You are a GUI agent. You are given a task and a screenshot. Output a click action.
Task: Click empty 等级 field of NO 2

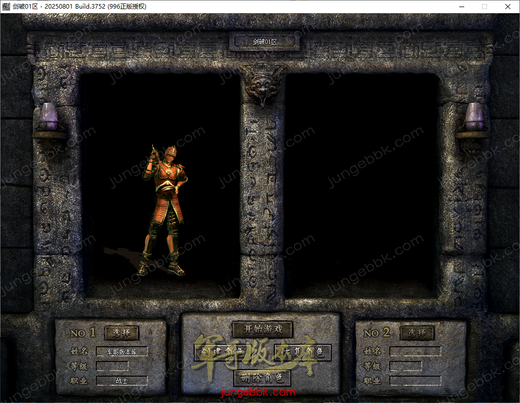coord(405,366)
